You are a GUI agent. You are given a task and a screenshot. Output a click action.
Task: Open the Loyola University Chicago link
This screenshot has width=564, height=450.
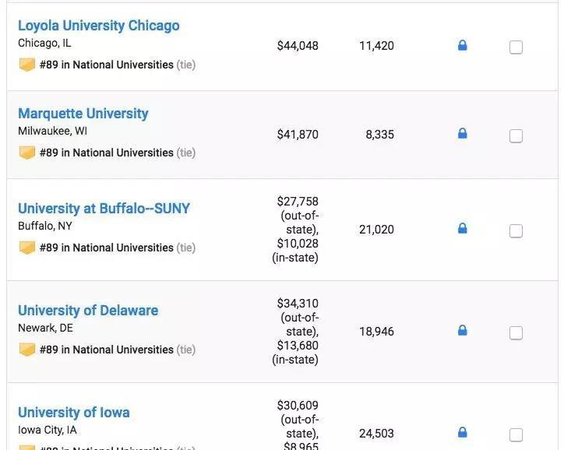click(x=99, y=26)
